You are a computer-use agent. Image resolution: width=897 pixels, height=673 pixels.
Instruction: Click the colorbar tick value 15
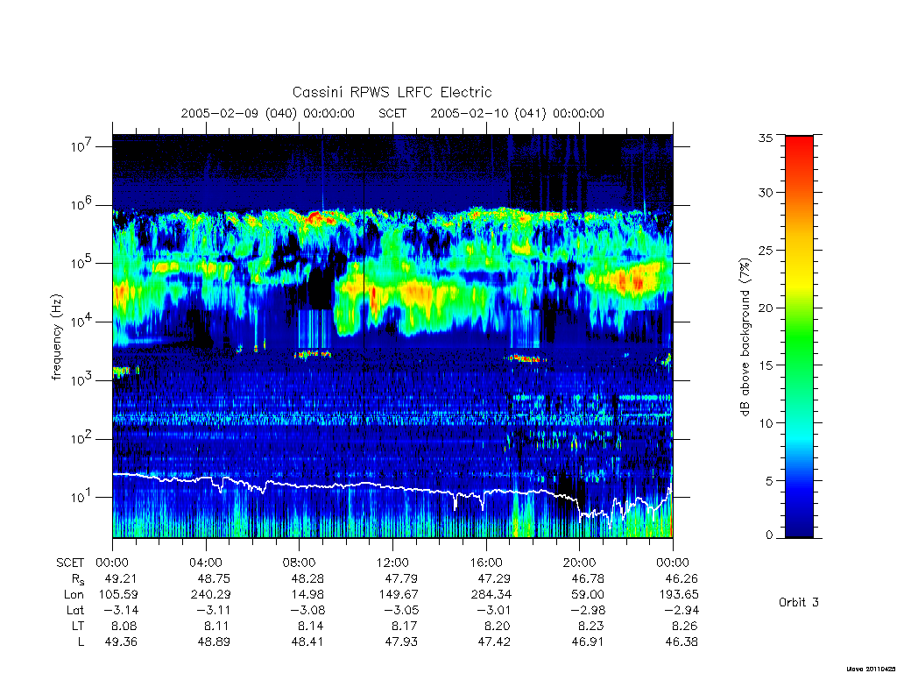765,365
